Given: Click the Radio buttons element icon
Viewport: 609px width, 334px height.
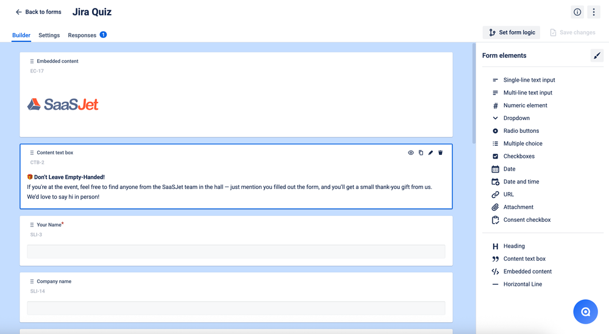Looking at the screenshot, I should (x=495, y=131).
